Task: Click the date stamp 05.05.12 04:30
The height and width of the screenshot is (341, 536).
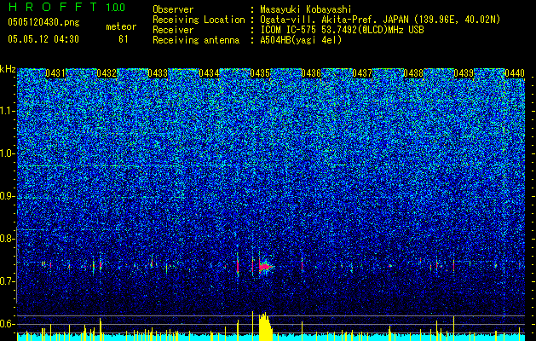Action: click(43, 39)
